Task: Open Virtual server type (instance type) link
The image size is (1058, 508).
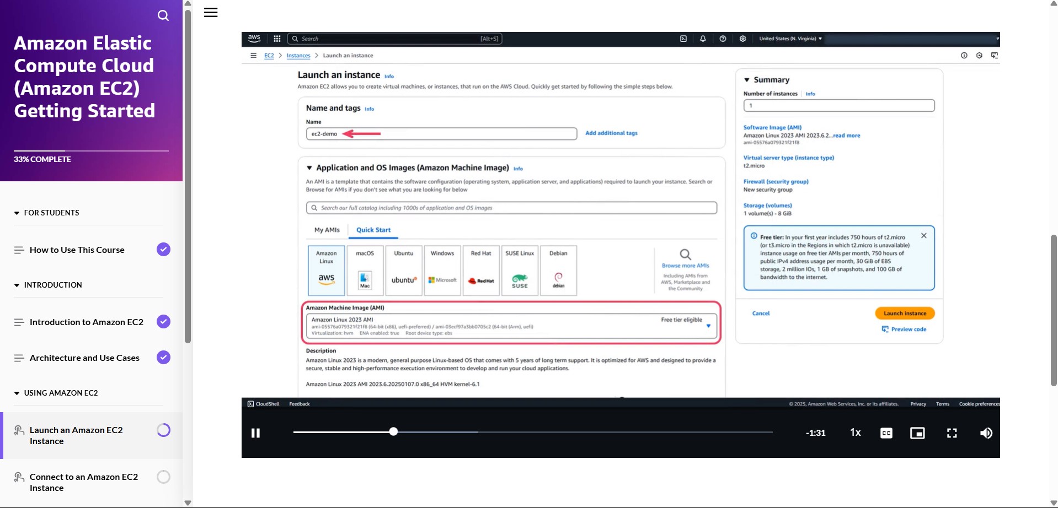Action: pyautogui.click(x=788, y=158)
